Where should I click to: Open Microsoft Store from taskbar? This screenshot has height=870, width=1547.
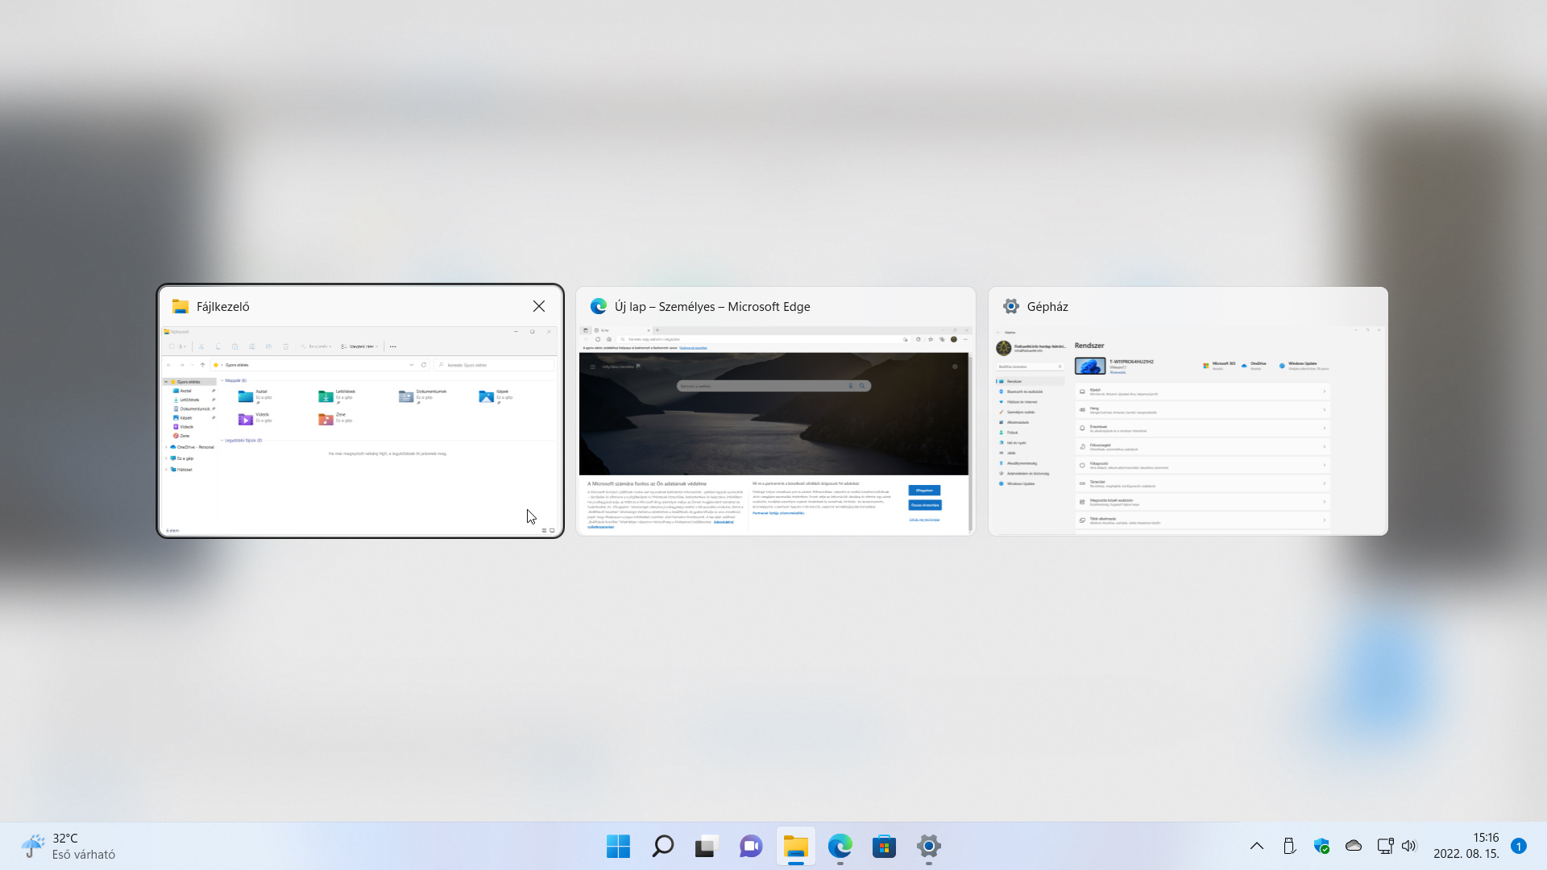884,846
